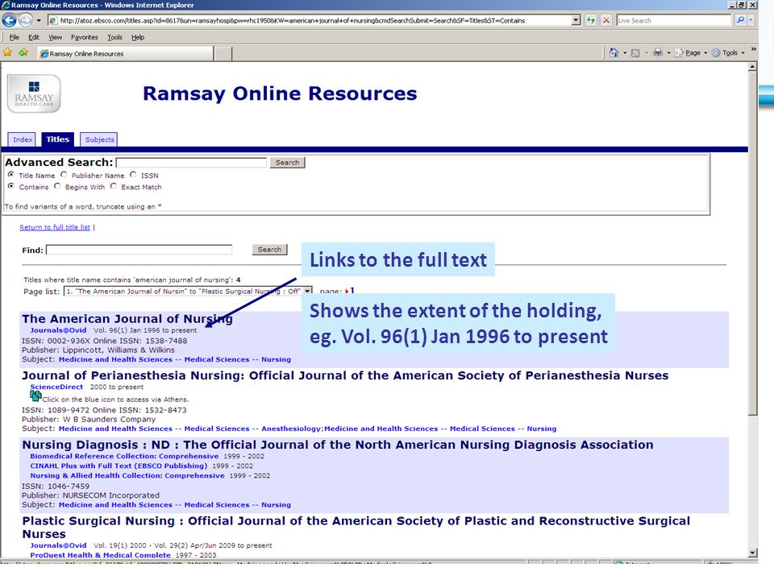Click the Internet Explorer title bar icon
774x580 pixels.
6,5
